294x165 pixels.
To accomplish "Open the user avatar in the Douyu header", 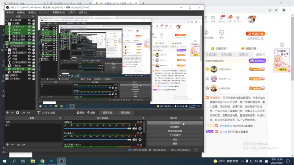I will pos(251,19).
